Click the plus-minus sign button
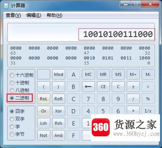The width and height of the screenshot is (162, 148). tap(133, 87)
